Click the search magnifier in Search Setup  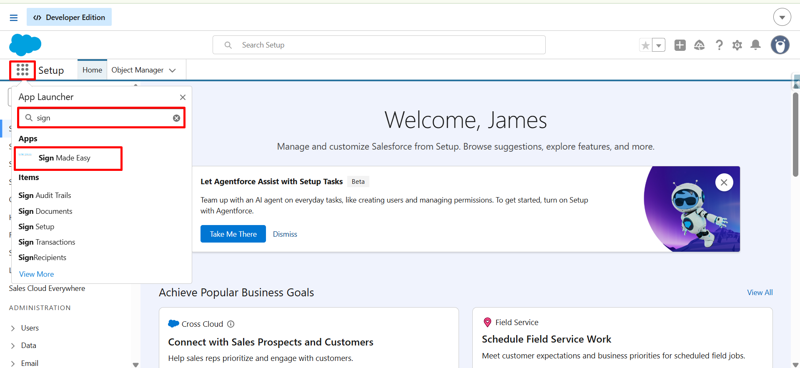[x=228, y=45]
